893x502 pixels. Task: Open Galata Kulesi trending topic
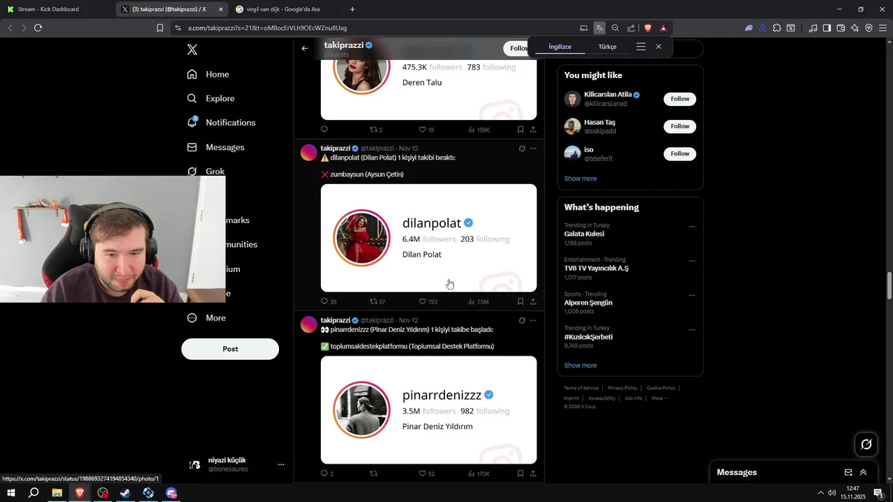[x=584, y=234]
